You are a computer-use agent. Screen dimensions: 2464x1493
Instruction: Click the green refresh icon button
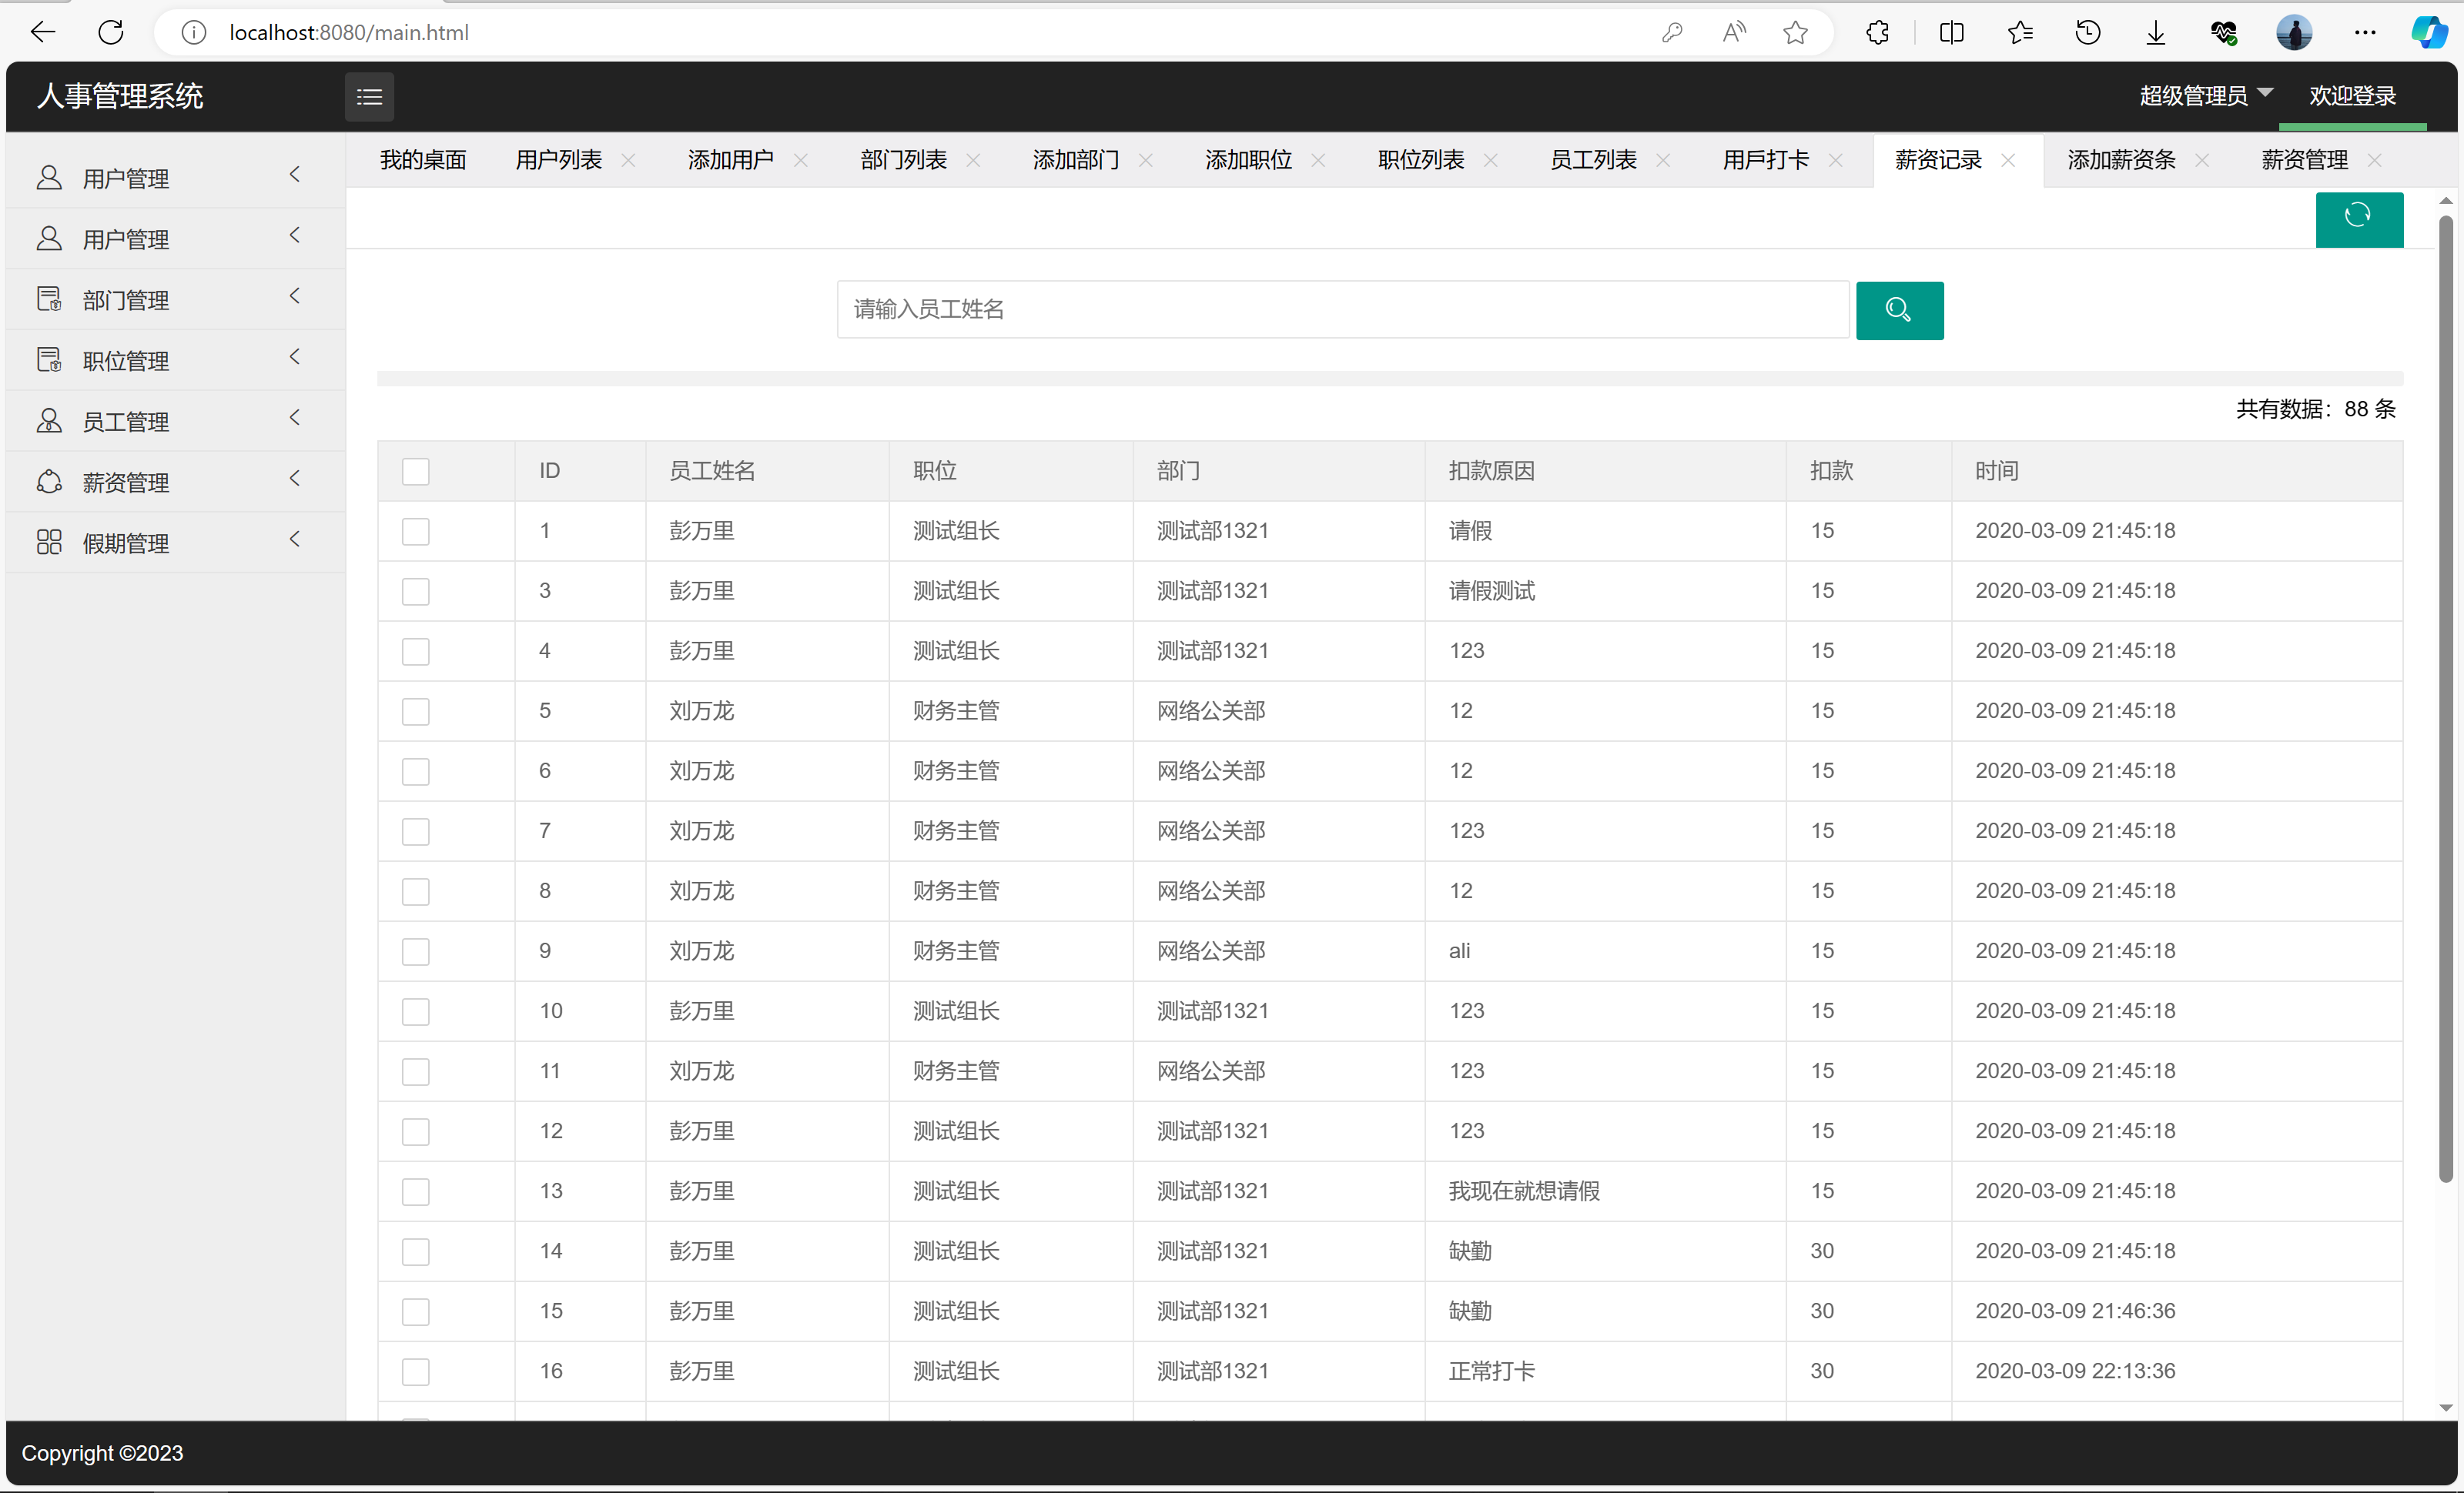[2358, 217]
